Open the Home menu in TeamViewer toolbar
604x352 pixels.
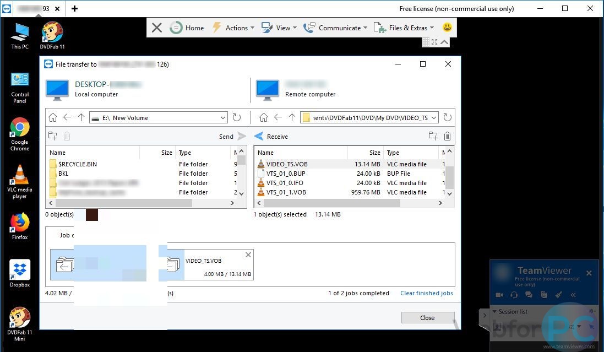point(187,28)
